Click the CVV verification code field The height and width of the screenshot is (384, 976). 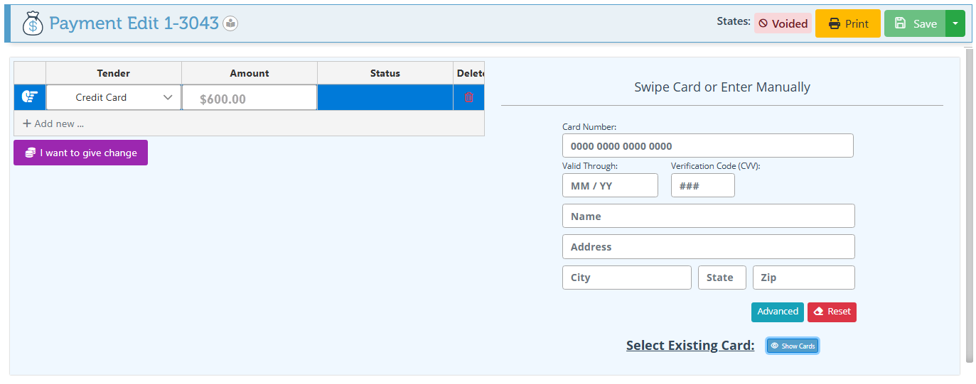[702, 185]
